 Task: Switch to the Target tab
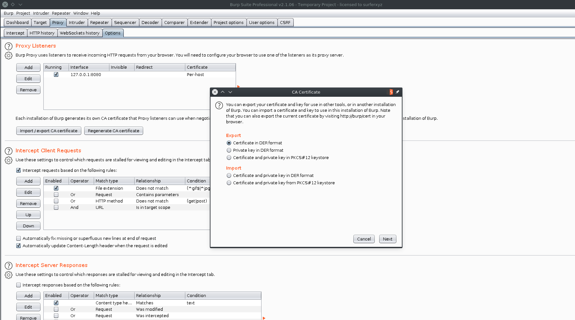point(40,22)
